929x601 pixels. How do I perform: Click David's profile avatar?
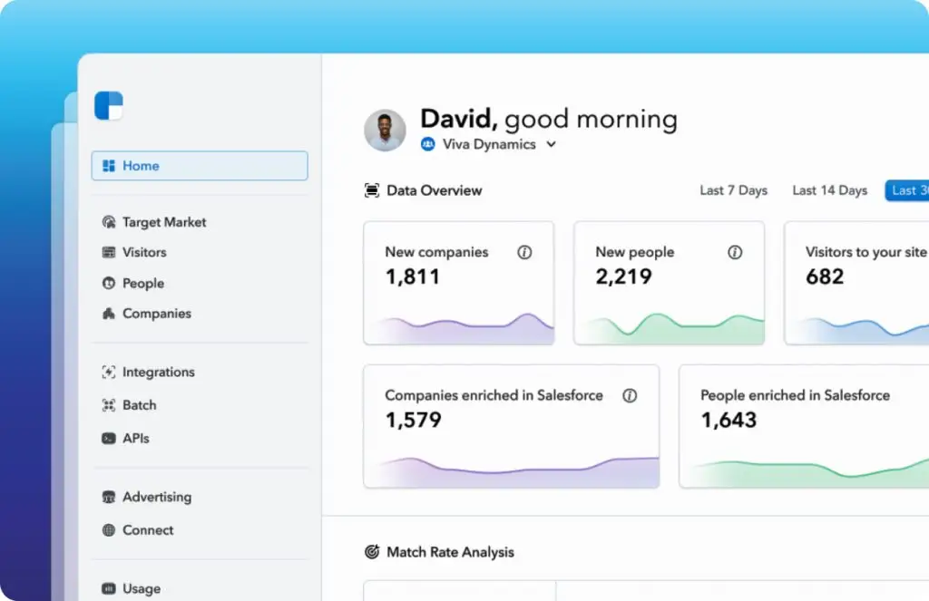385,131
